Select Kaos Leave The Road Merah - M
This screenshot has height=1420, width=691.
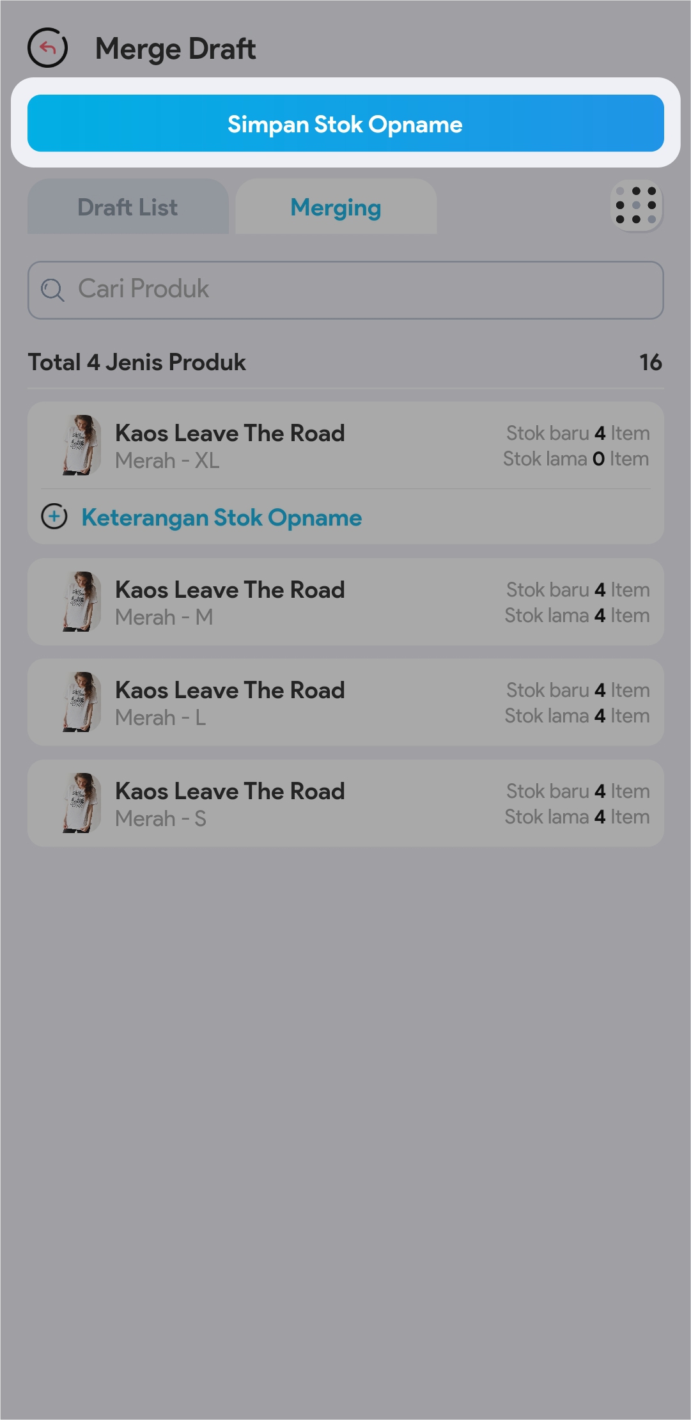point(230,602)
